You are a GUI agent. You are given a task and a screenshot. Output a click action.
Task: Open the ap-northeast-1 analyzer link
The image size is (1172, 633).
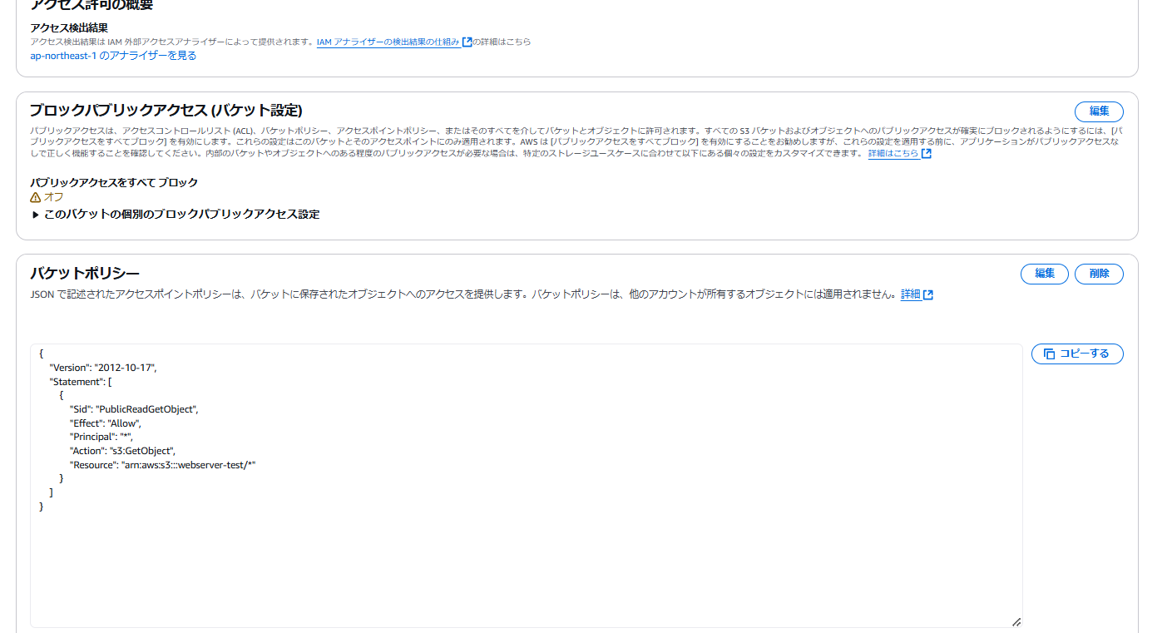coord(113,56)
